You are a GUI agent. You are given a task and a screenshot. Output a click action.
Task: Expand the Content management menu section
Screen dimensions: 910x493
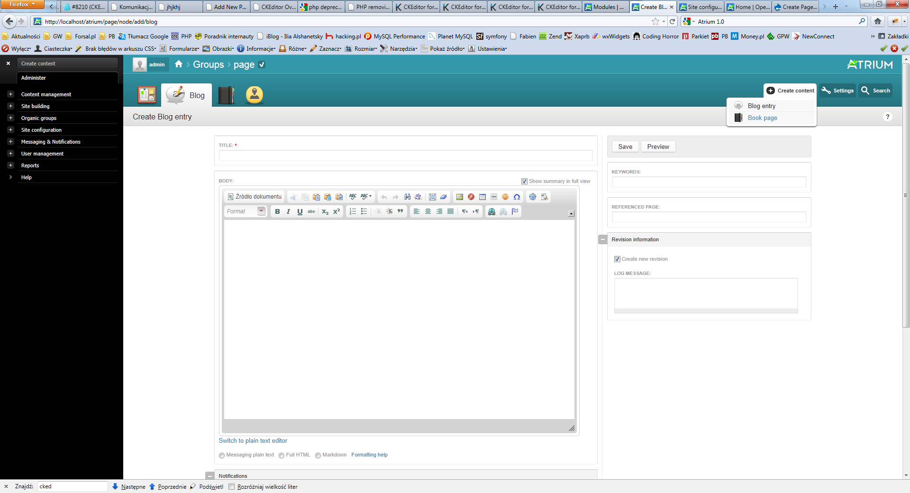coord(10,94)
